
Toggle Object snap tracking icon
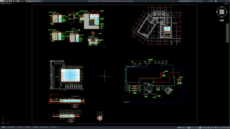click(198, 128)
